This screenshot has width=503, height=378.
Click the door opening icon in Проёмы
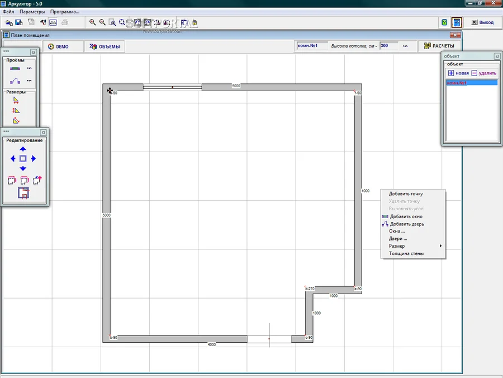point(15,81)
